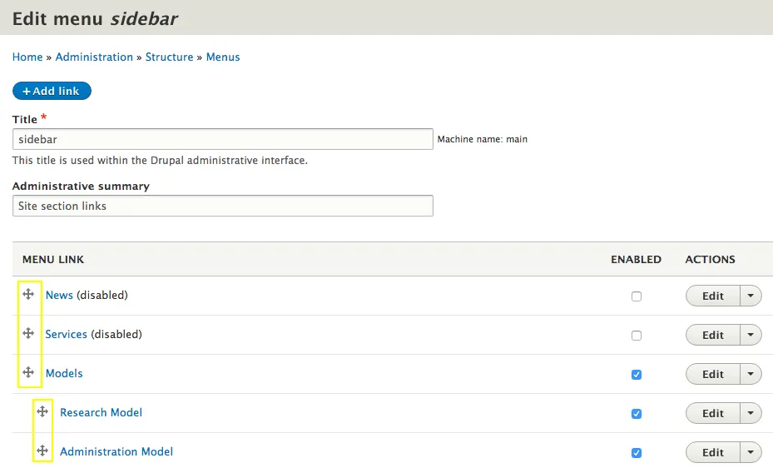Open the Services menu link

pos(66,334)
